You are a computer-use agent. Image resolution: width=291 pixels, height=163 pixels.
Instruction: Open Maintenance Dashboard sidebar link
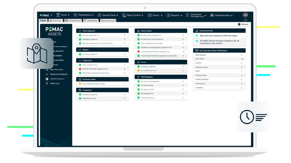(59, 74)
